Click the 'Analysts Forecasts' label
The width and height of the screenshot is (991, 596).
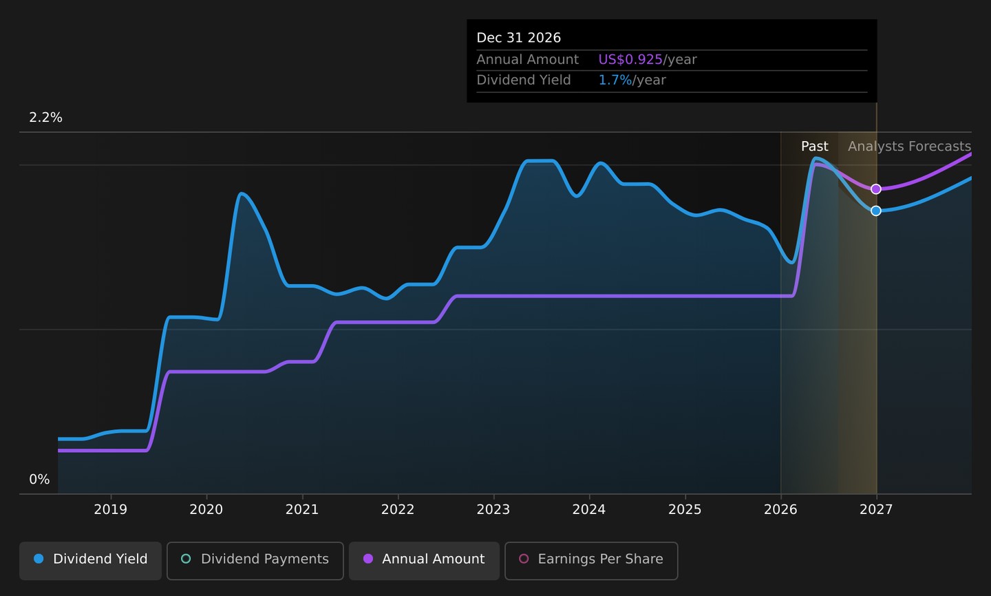[x=909, y=147]
